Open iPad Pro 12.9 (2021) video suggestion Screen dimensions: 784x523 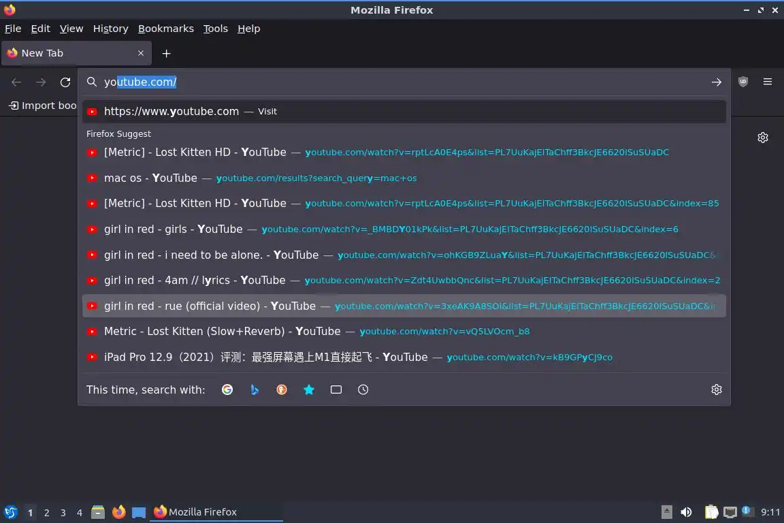coord(404,358)
